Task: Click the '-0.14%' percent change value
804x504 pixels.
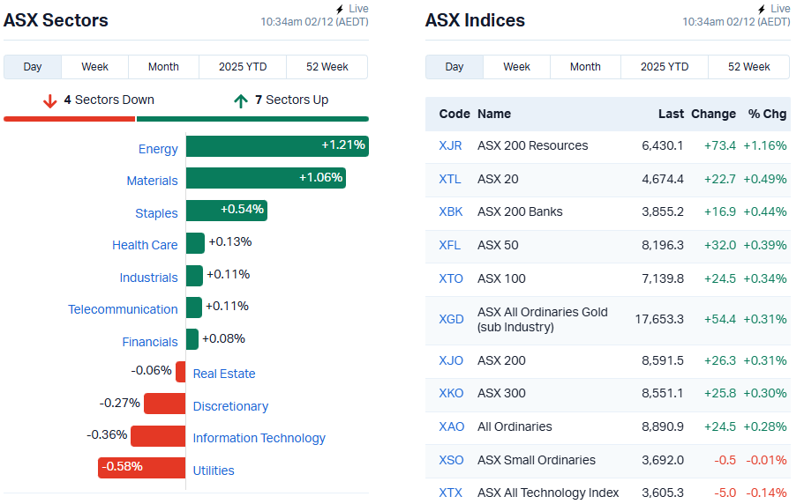Action: point(766,493)
